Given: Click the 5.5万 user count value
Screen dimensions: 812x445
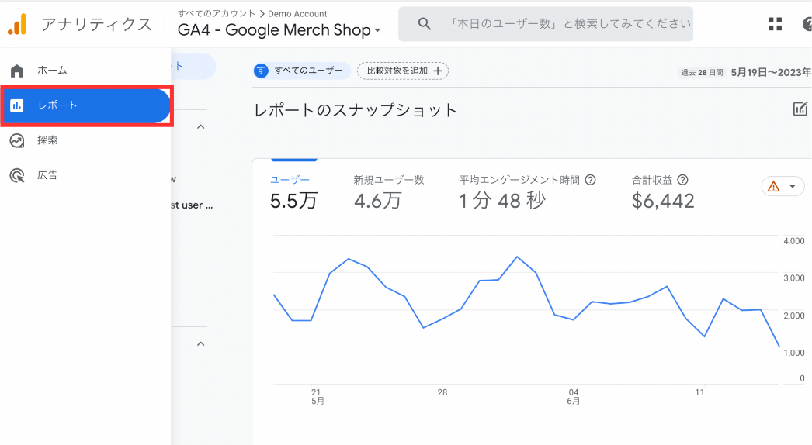Looking at the screenshot, I should 293,201.
